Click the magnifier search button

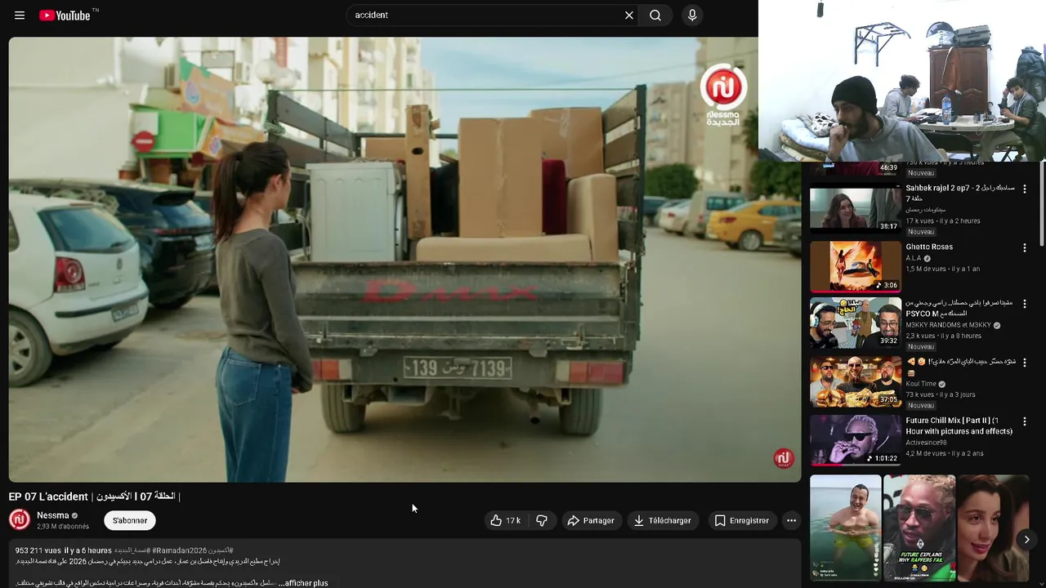tap(655, 16)
